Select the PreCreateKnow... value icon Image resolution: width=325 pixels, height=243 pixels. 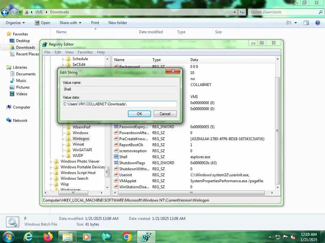[x=116, y=139]
